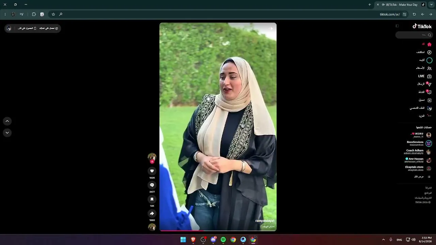This screenshot has width=436, height=245.
Task: Switch the ENG input language in the tray
Action: coord(399,240)
